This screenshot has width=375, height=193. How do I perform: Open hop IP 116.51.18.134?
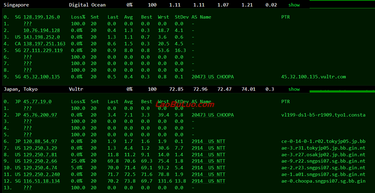pos(42,181)
